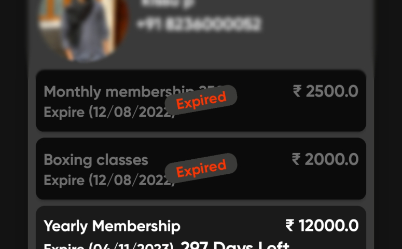The image size is (402, 249).
Task: Tap the rupee symbol before 12000.0
Action: [x=290, y=226]
